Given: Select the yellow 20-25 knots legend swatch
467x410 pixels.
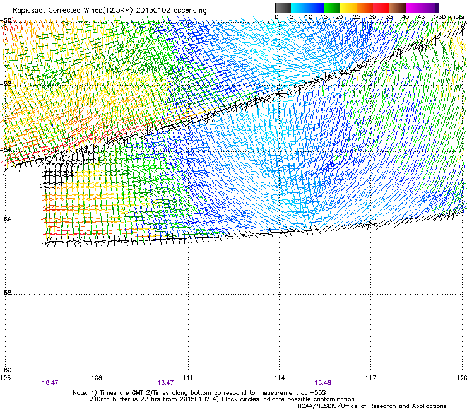Looking at the screenshot, I should point(348,8).
